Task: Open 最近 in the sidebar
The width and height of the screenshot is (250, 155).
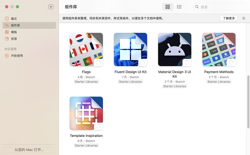Action: click(29, 19)
